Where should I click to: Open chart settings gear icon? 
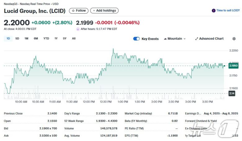click(x=234, y=39)
